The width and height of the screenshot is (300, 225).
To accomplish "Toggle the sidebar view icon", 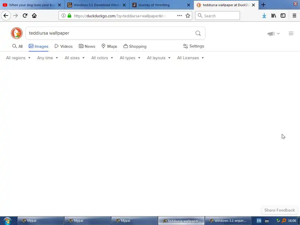I will pos(283,16).
